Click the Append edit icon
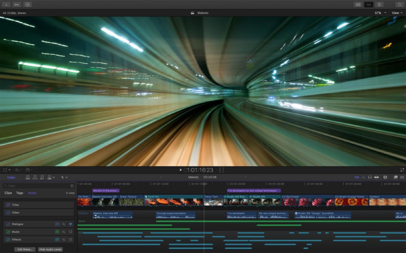The image size is (406, 253). coord(43,177)
